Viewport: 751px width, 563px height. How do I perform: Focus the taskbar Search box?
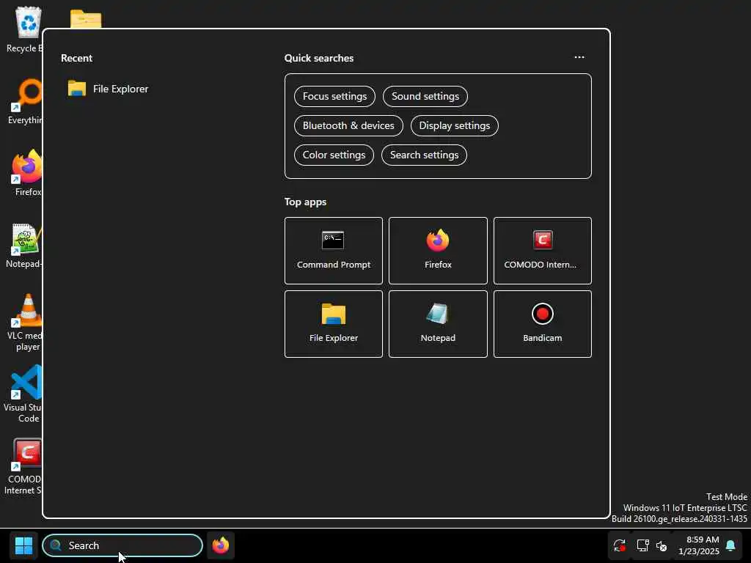(x=122, y=545)
